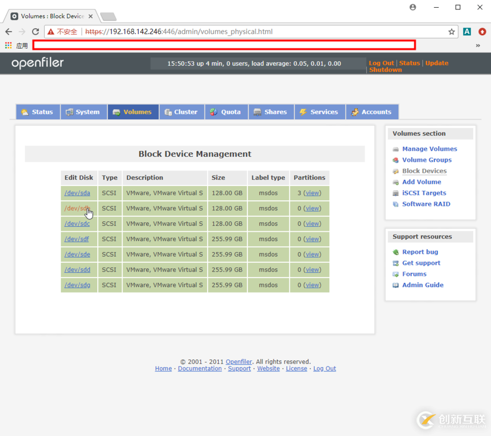
Task: Switch to the Status tab
Action: (x=38, y=112)
